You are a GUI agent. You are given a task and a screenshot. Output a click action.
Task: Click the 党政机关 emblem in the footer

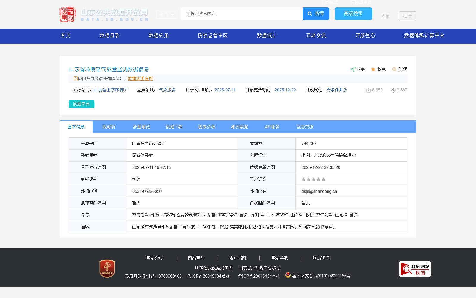click(x=107, y=268)
